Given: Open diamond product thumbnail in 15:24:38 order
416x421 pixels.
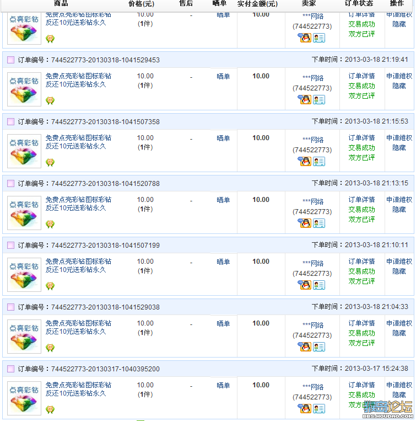Looking at the screenshot, I should [x=24, y=398].
